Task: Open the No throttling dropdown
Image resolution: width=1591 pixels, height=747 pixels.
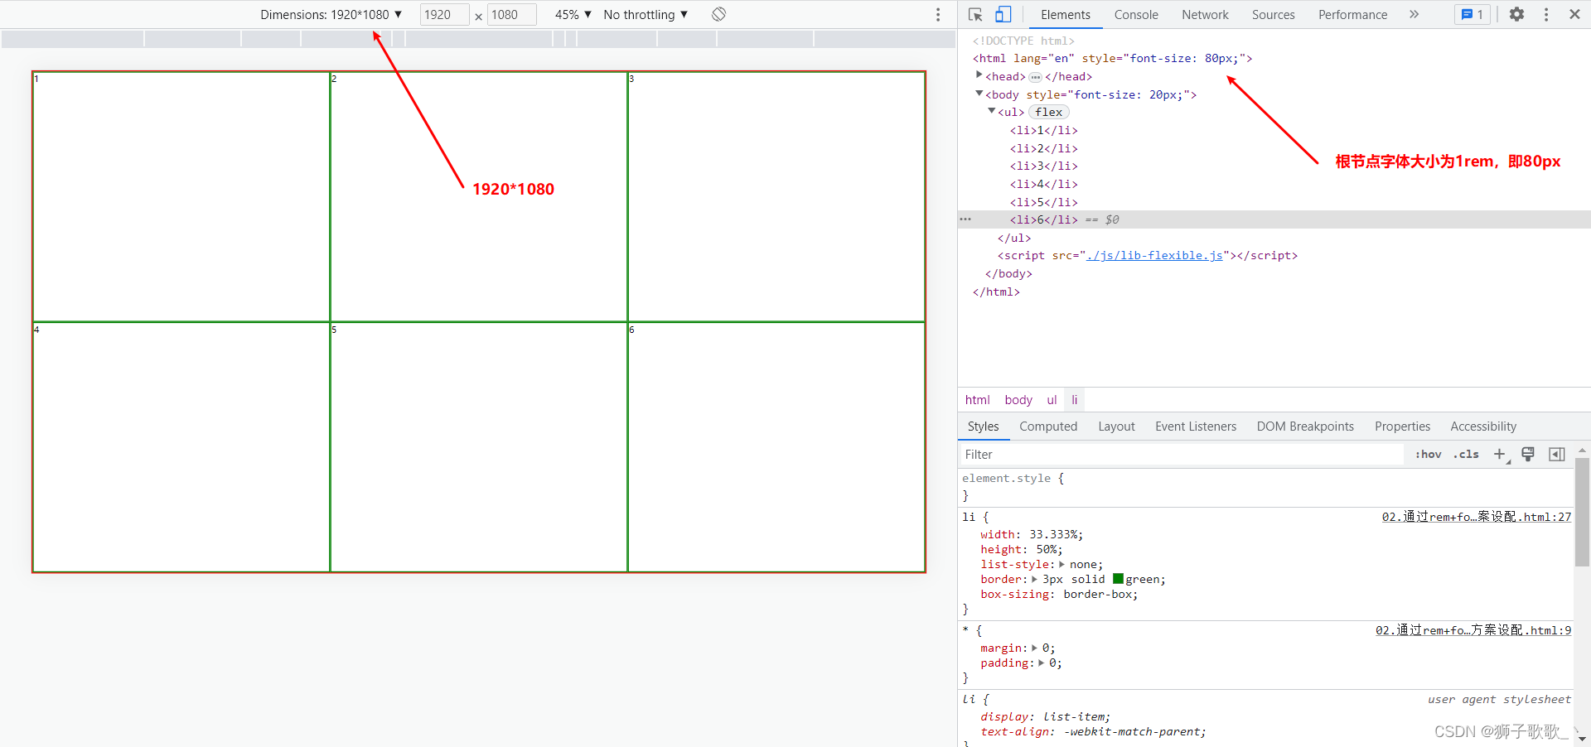Action: click(646, 14)
